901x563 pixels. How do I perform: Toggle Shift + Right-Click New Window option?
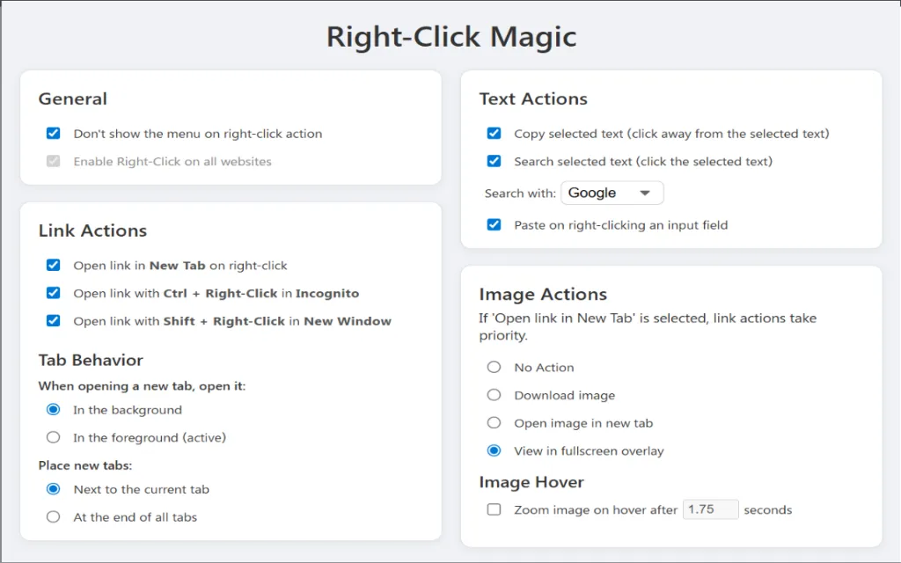pyautogui.click(x=53, y=321)
